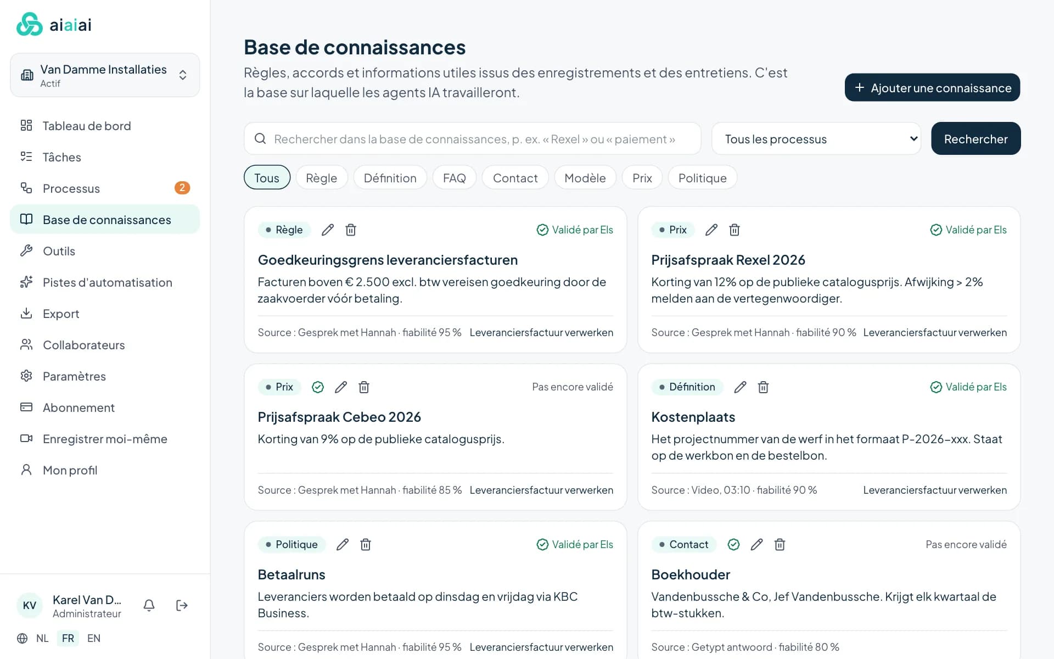The height and width of the screenshot is (659, 1054).
Task: Edit the Betaalruns policy card
Action: (343, 545)
